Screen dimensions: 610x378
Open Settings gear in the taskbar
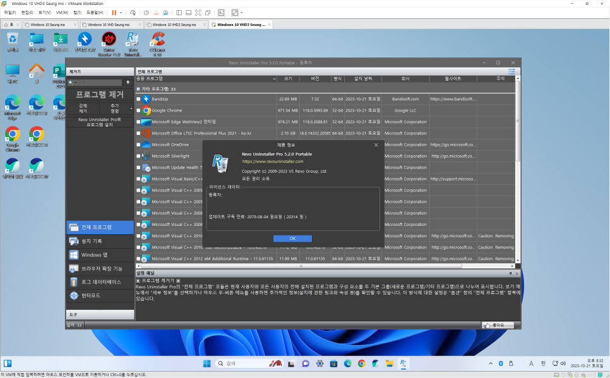pyautogui.click(x=320, y=363)
